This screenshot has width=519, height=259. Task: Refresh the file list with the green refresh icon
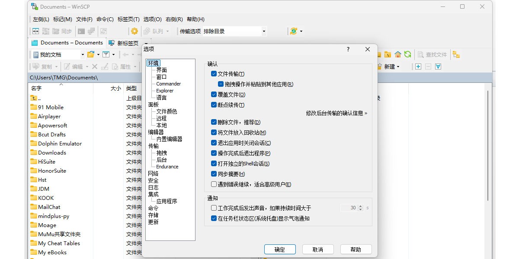[407, 54]
